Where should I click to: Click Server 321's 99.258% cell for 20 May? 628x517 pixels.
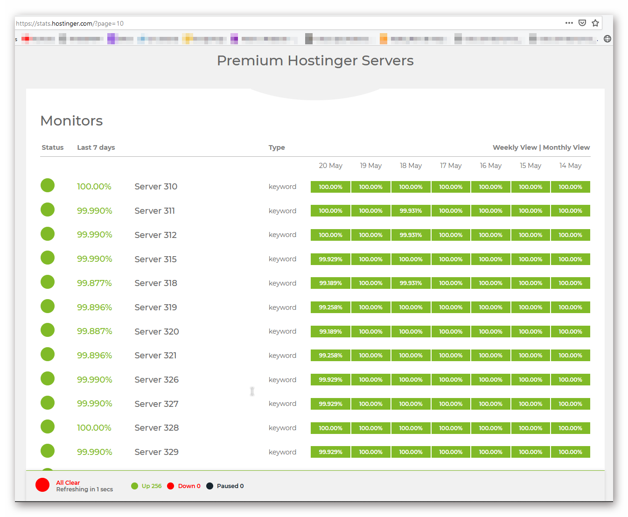point(330,356)
